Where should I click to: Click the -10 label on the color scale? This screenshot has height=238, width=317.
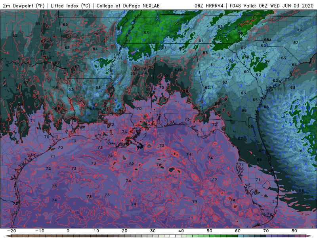point(40,231)
